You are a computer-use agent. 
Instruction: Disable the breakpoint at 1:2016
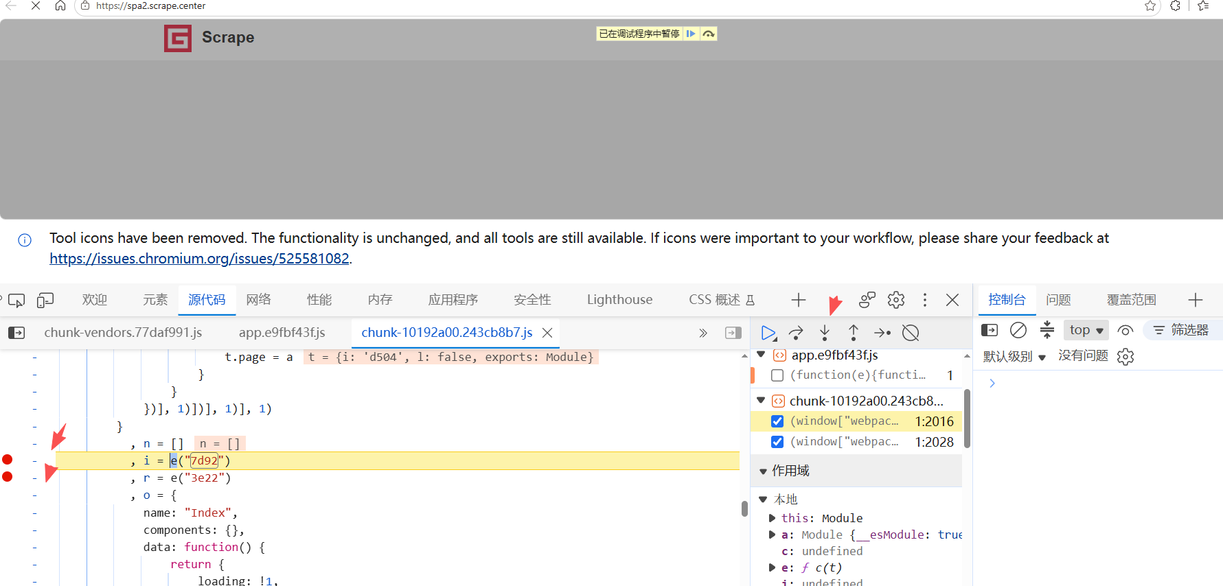click(777, 421)
